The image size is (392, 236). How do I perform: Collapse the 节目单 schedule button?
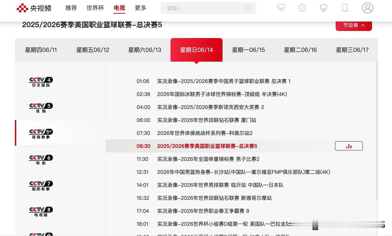click(x=354, y=25)
